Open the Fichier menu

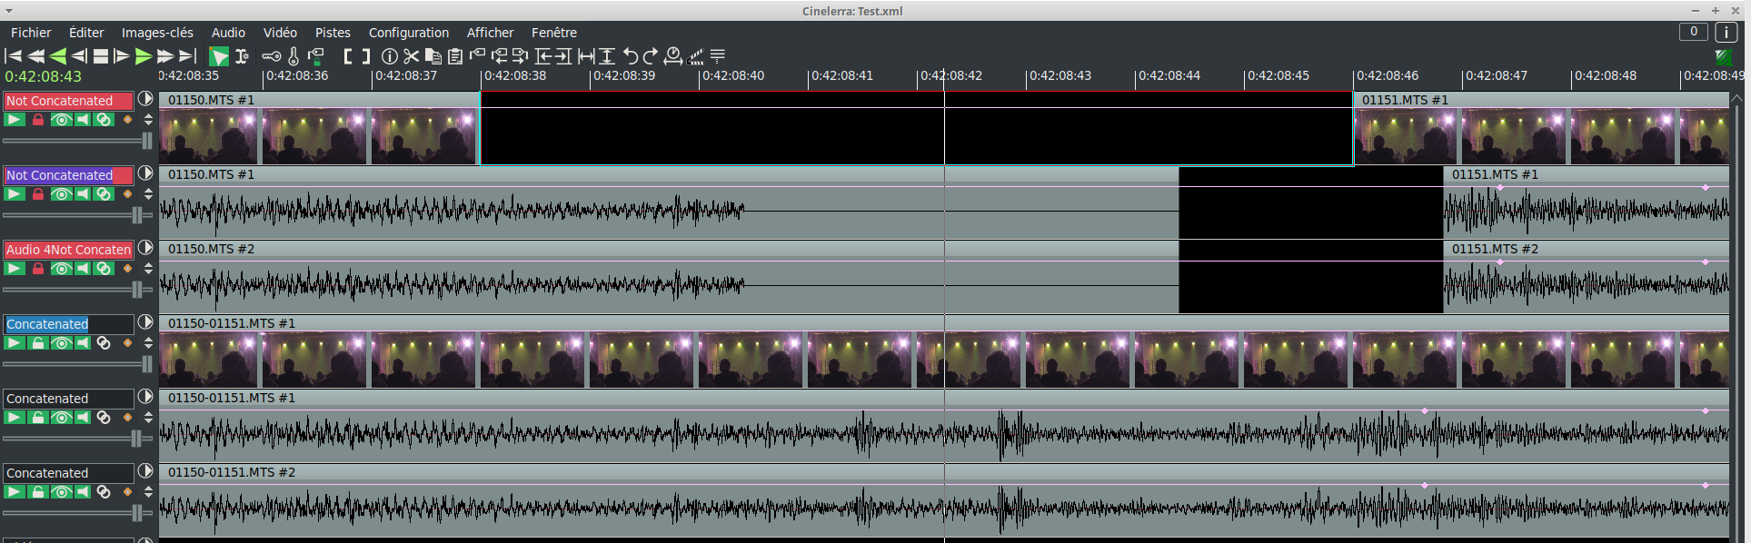tap(31, 33)
